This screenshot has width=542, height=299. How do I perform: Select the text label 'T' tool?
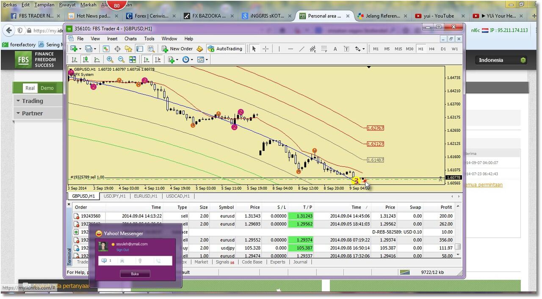[x=346, y=49]
